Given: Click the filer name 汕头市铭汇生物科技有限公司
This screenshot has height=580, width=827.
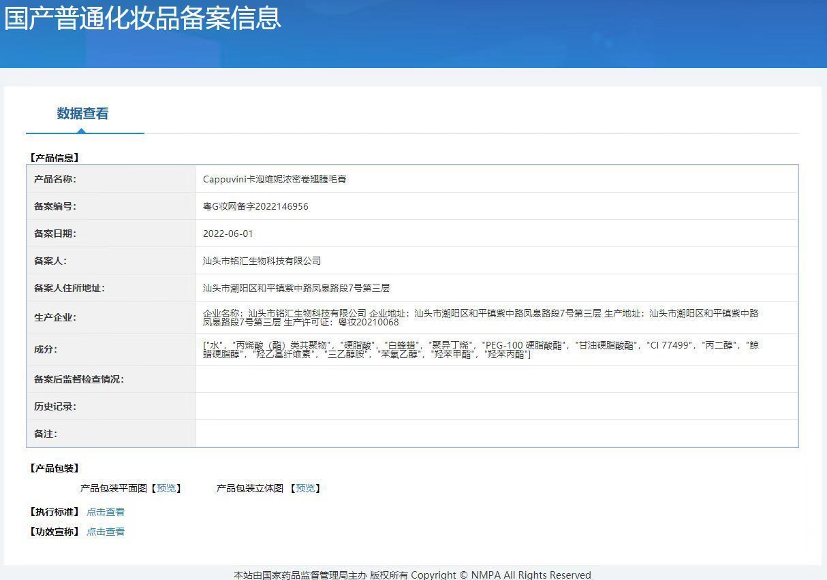Looking at the screenshot, I should coord(262,261).
